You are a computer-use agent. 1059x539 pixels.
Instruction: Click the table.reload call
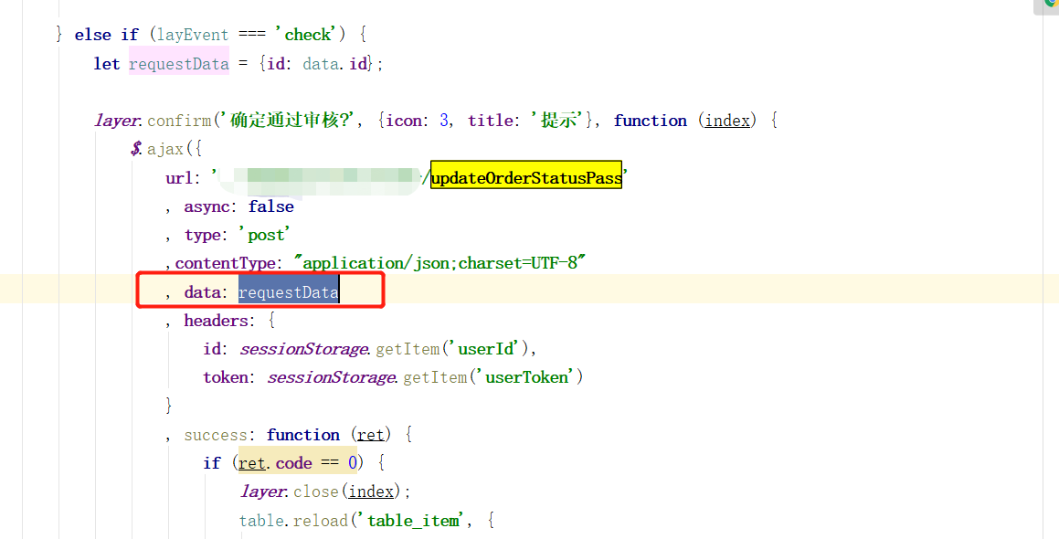tap(293, 521)
